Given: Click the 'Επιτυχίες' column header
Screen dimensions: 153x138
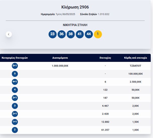Looking at the screenshot, I should pos(105,58).
